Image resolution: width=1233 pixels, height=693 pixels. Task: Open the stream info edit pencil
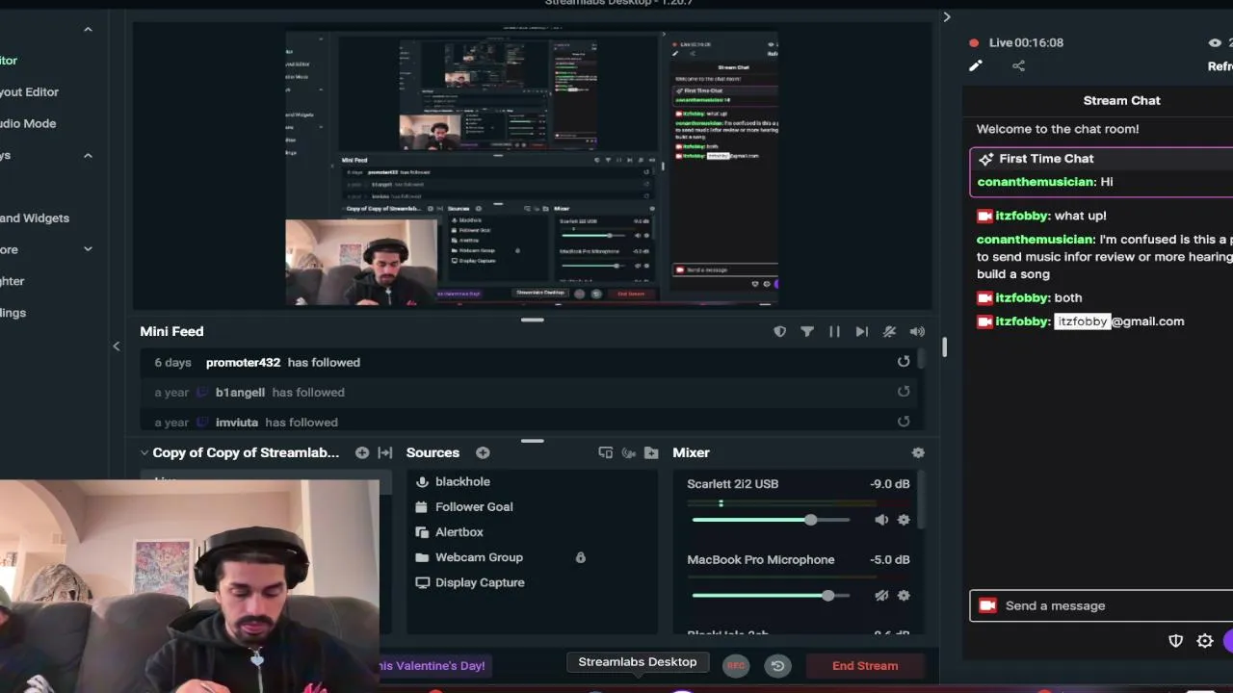tap(976, 65)
